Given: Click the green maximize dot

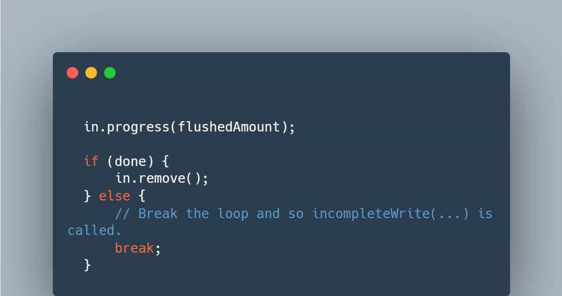Looking at the screenshot, I should pos(110,73).
